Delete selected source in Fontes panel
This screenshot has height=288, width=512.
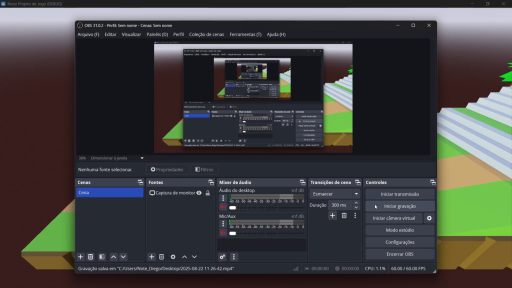pyautogui.click(x=161, y=257)
